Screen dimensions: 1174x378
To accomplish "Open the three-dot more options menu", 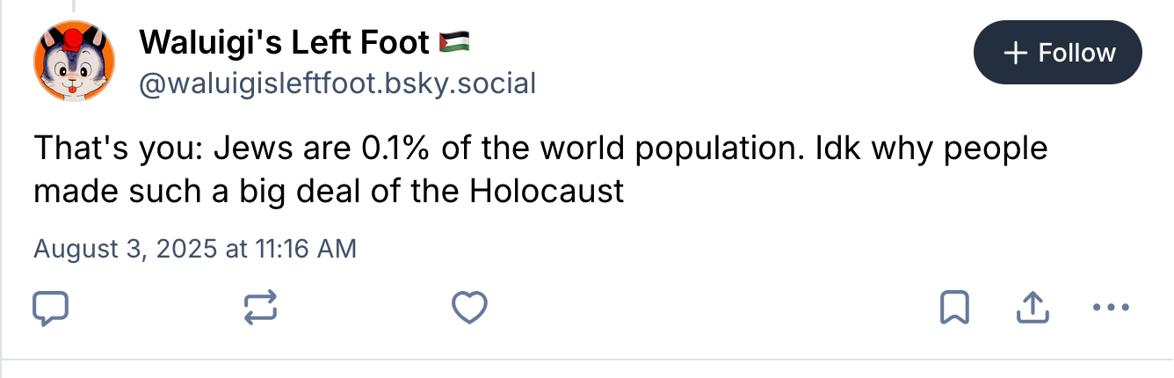I will click(1109, 308).
